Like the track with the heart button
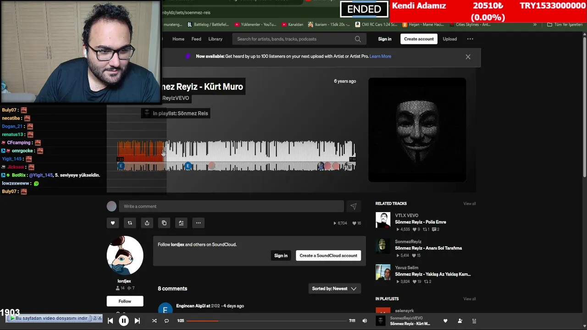 point(112,223)
